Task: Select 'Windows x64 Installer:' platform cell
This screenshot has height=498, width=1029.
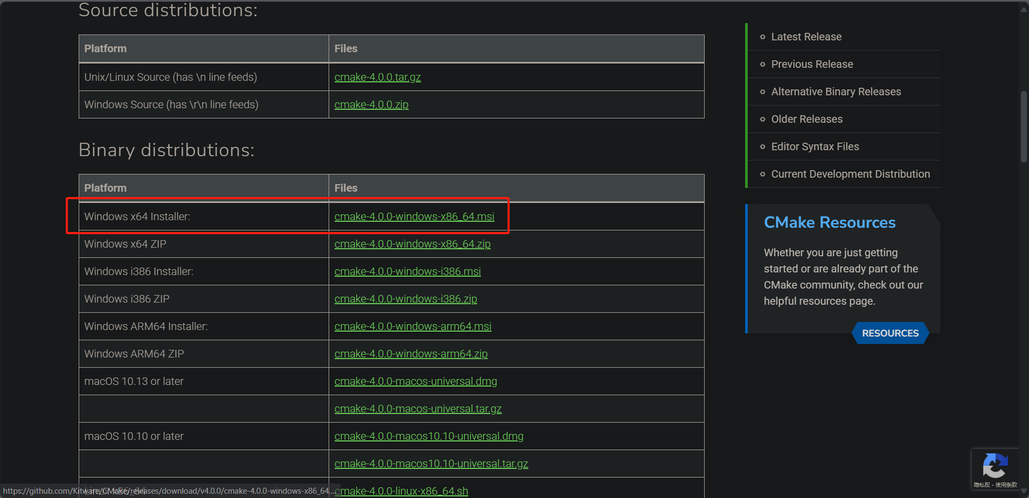Action: pyautogui.click(x=204, y=216)
